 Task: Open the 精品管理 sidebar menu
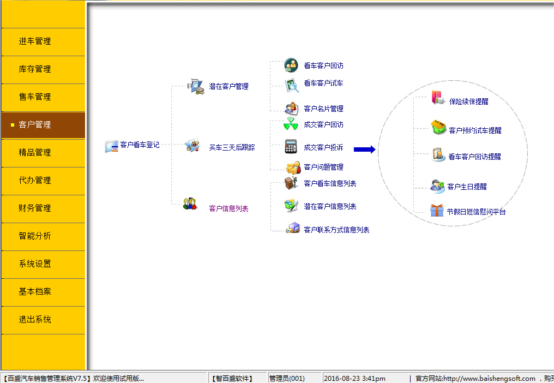point(43,153)
